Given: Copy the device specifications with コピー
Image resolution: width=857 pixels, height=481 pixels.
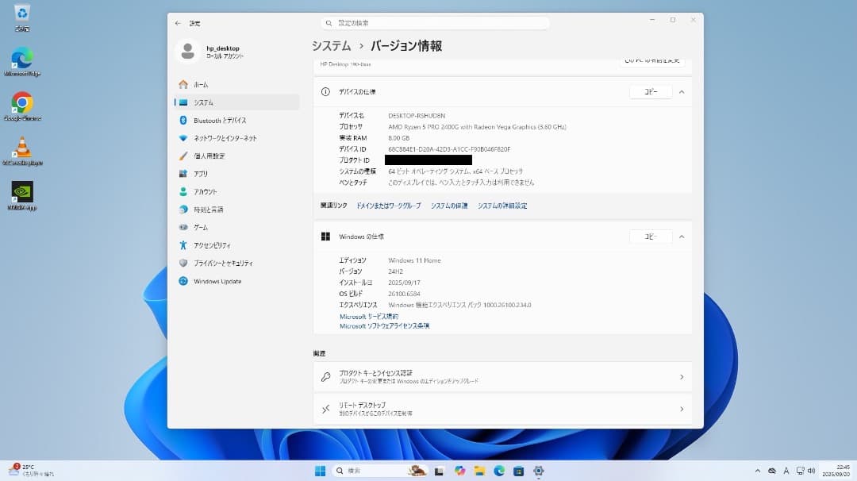Looking at the screenshot, I should click(650, 91).
